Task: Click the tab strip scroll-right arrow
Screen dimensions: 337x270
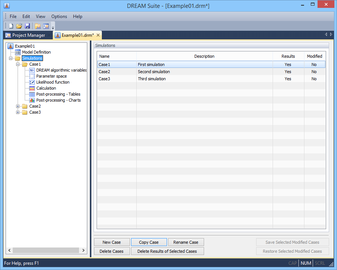Action: 331,34
